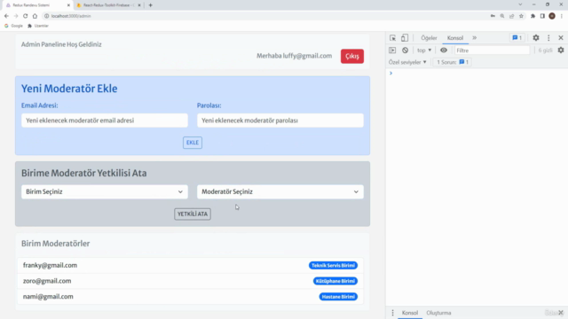Clear the console
Image resolution: width=568 pixels, height=319 pixels.
(405, 51)
